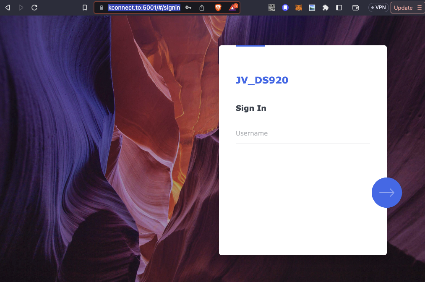Click the puzzle-piece extensions icon

tap(326, 8)
